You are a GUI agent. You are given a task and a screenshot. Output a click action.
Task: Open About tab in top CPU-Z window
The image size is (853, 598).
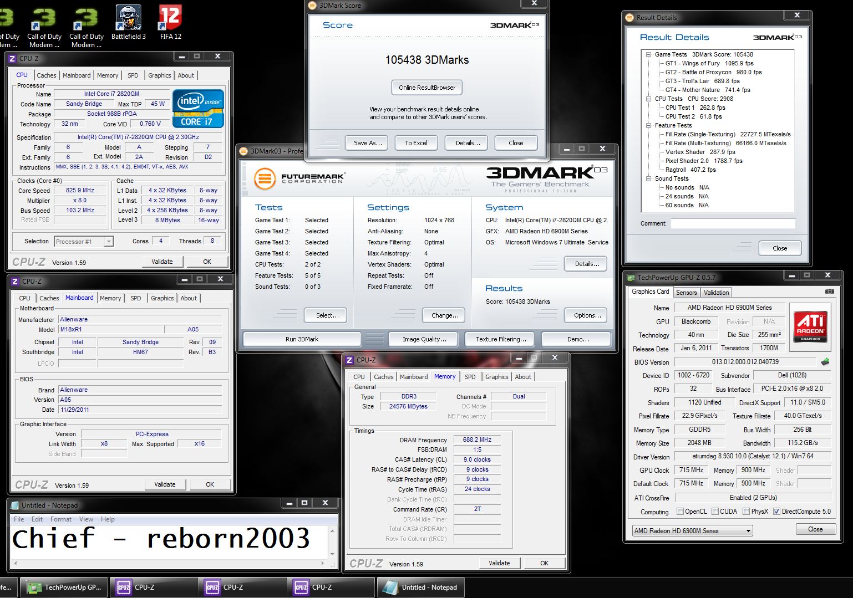(186, 75)
